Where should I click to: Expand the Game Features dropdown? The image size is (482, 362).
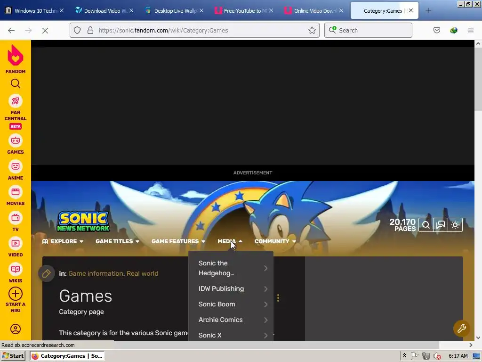(x=178, y=241)
